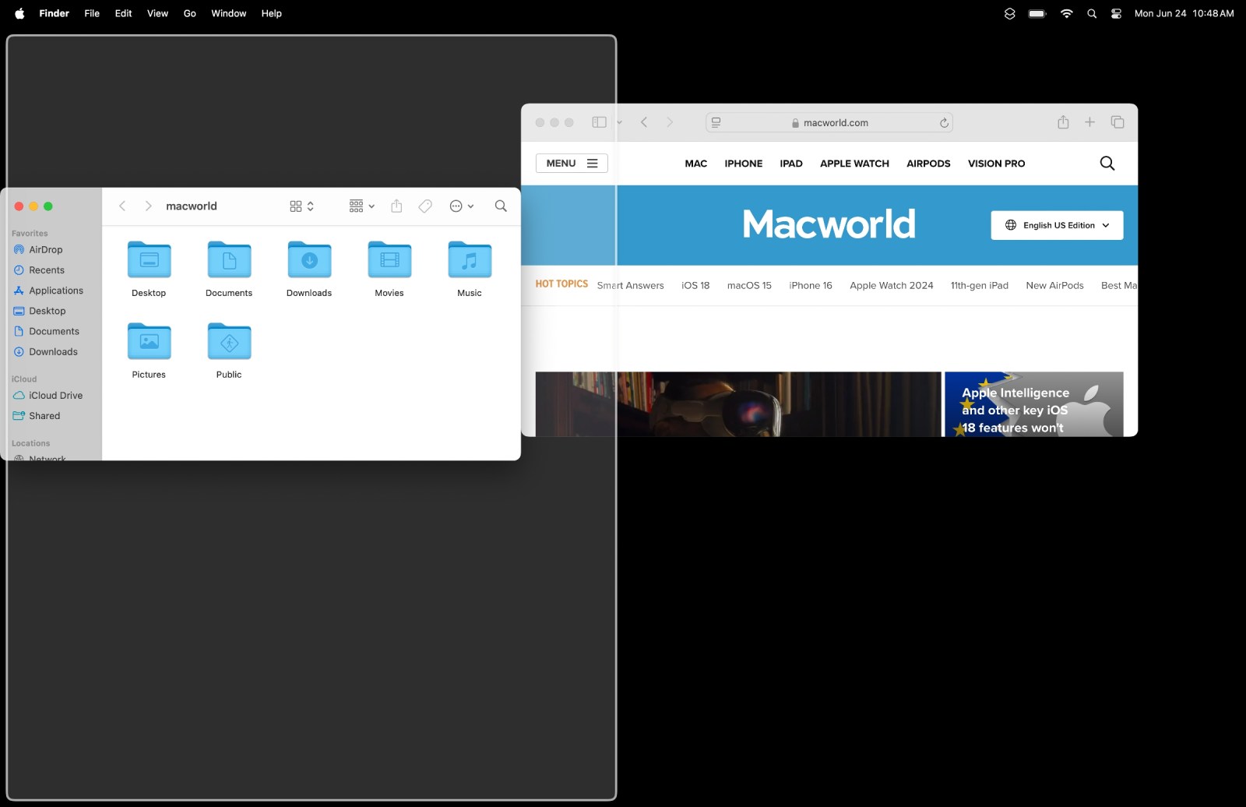Open Control Center in menu bar
1246x807 pixels.
click(x=1116, y=13)
